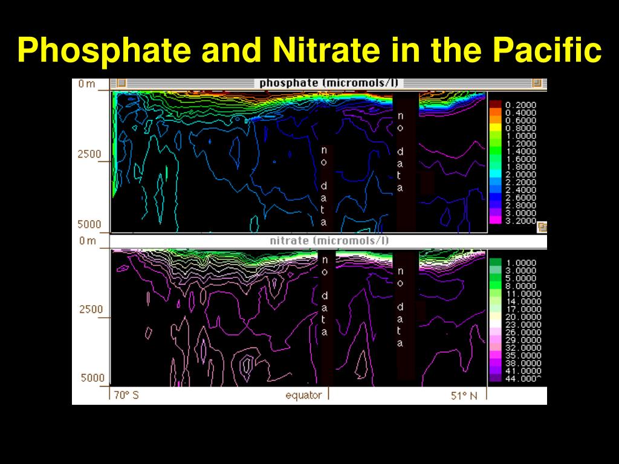Select the 0.4000 legend value
This screenshot has width=619, height=464.
(x=520, y=113)
